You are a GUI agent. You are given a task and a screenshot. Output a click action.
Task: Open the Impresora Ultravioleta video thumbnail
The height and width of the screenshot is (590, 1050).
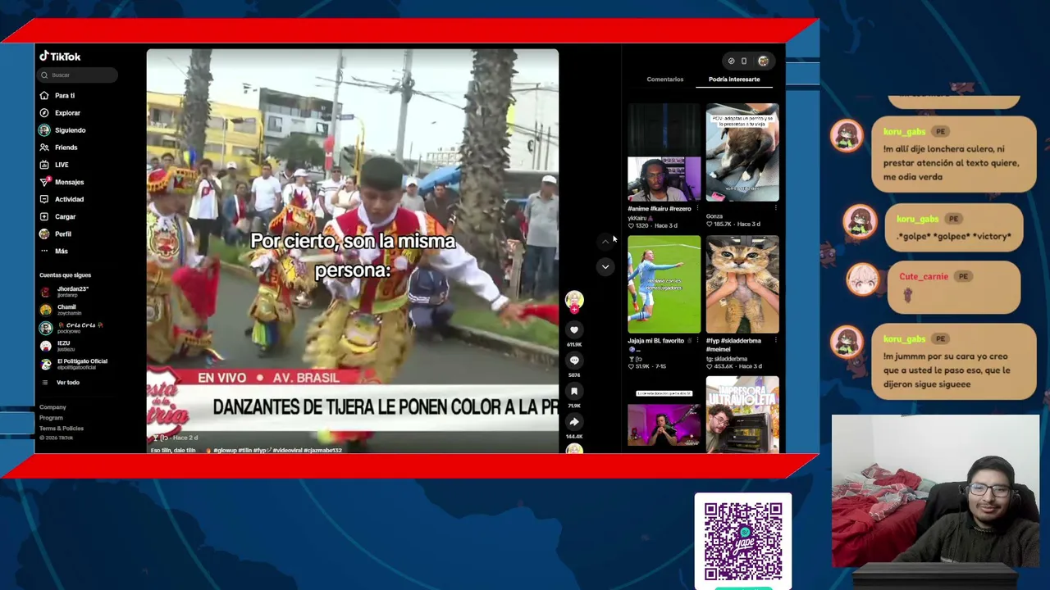[x=742, y=414]
